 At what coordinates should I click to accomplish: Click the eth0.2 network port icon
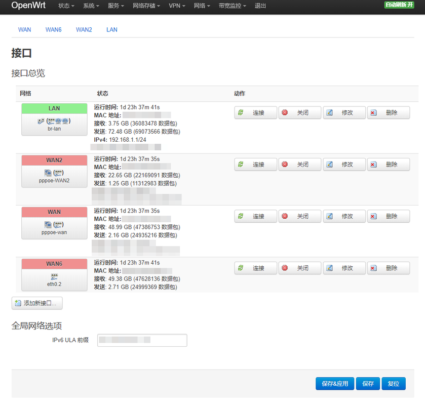pyautogui.click(x=54, y=276)
